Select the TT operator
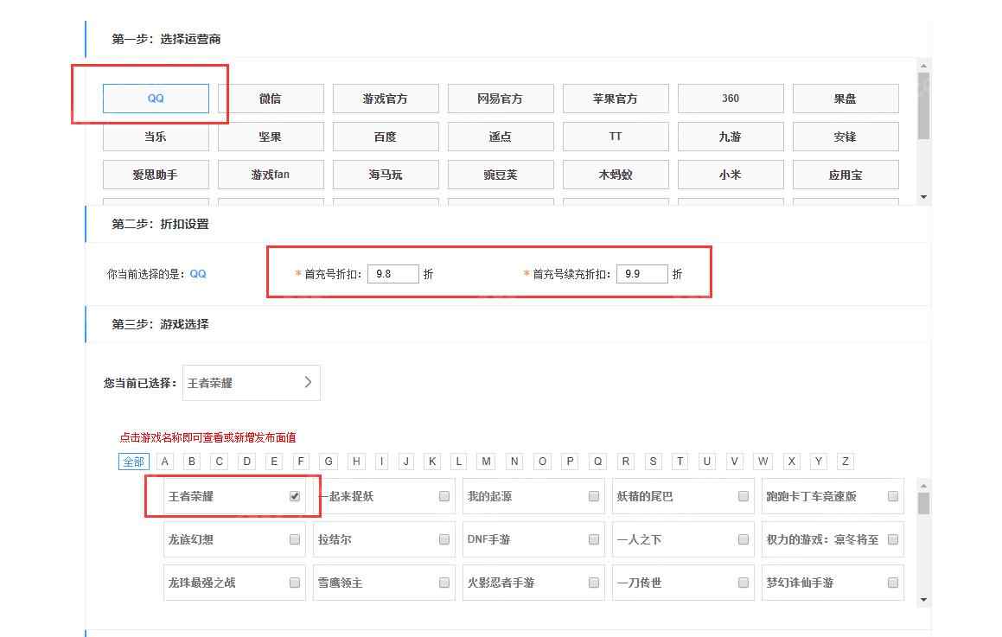Image resolution: width=1002 pixels, height=637 pixels. 616,137
